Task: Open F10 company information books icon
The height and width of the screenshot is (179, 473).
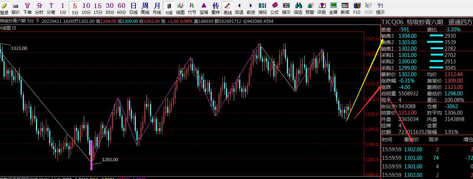Action: 357,8
